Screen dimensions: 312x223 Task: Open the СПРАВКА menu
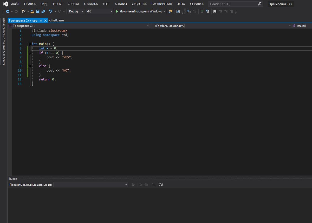coord(197,4)
